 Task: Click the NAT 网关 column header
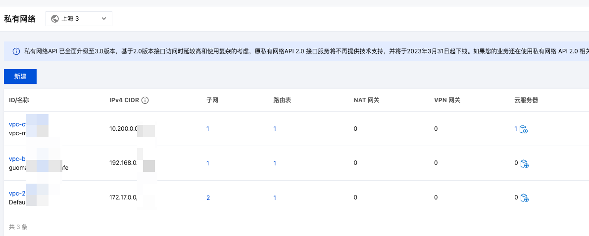click(x=366, y=100)
